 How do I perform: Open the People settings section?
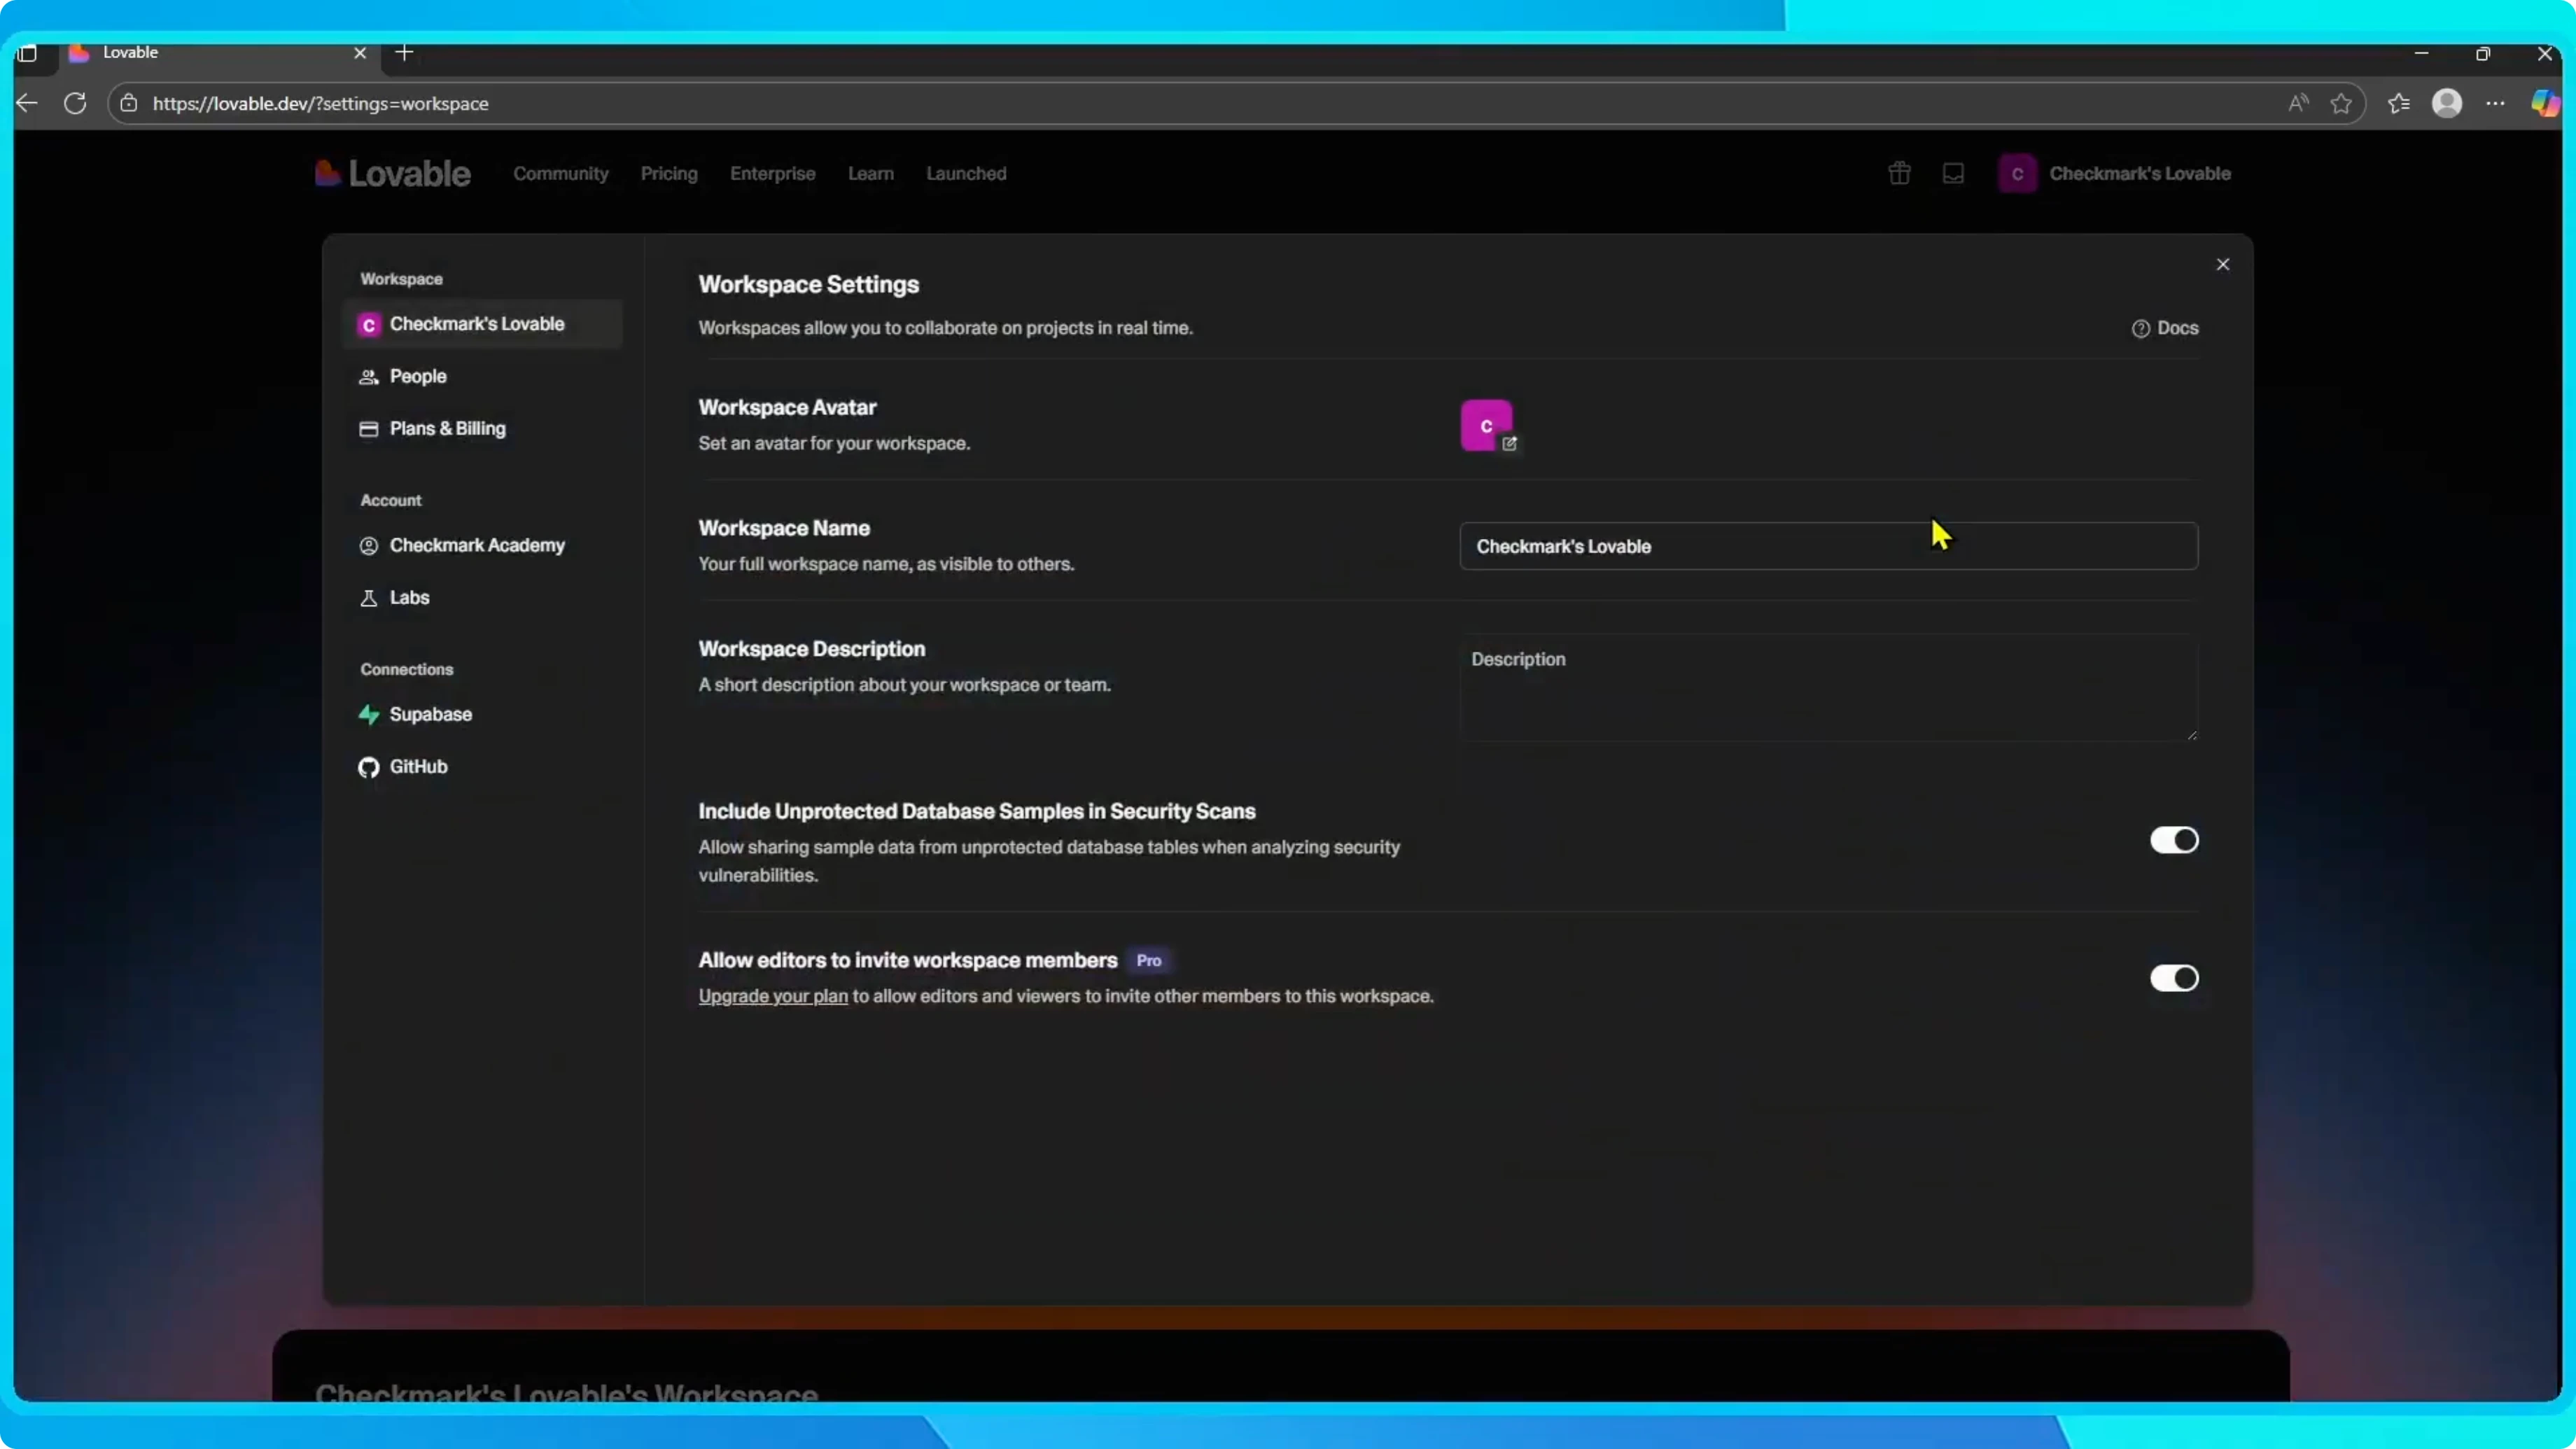point(482,376)
